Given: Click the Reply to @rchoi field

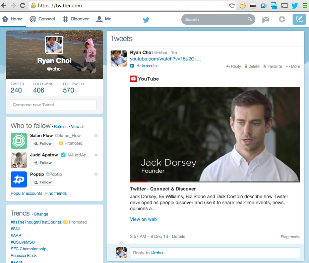Looking at the screenshot, I should click(215, 253).
